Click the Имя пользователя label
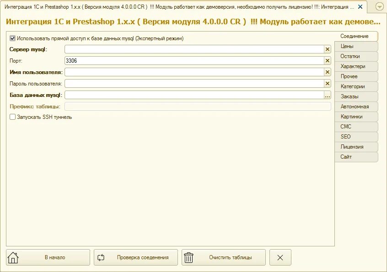This screenshot has width=387, height=272. pyautogui.click(x=36, y=72)
